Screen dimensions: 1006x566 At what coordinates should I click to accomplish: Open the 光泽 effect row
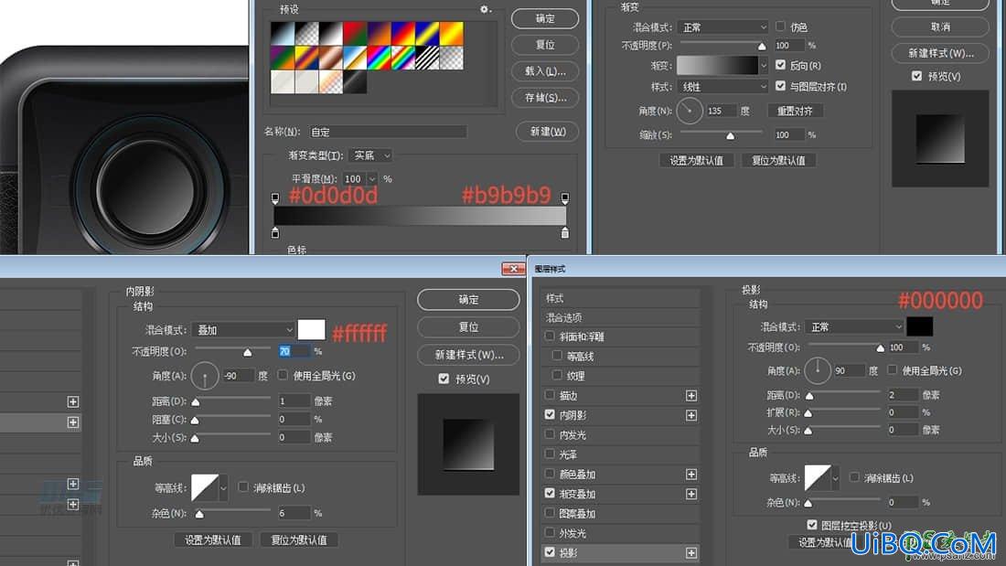[x=620, y=454]
